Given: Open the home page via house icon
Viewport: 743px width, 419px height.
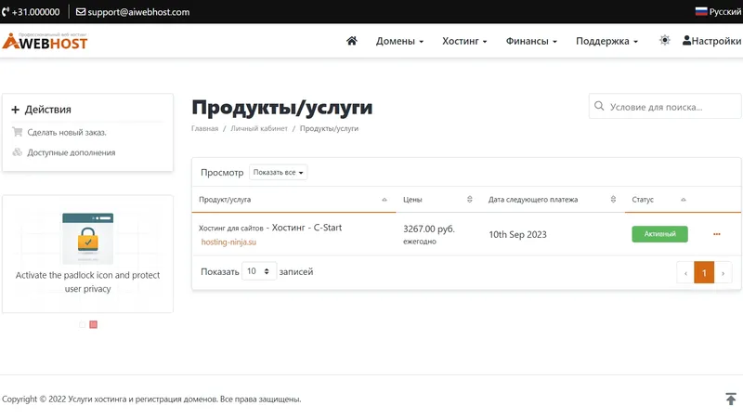Looking at the screenshot, I should tap(352, 41).
